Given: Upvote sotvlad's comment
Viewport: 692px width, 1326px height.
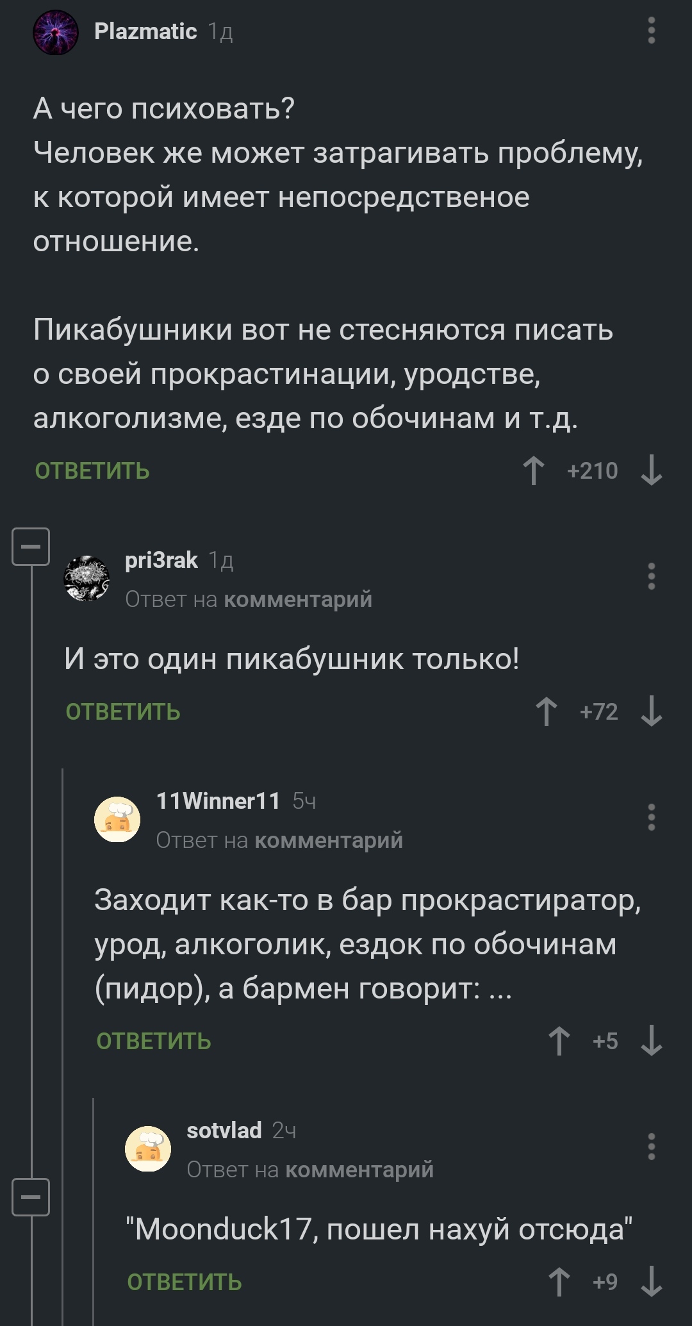Looking at the screenshot, I should point(559,1282).
